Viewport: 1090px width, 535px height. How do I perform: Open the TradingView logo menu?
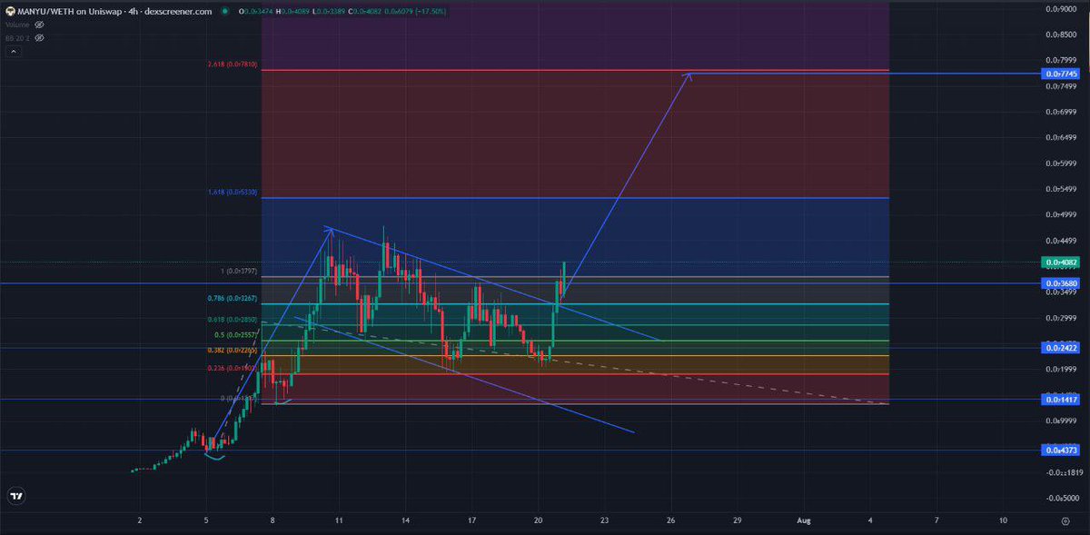18,496
